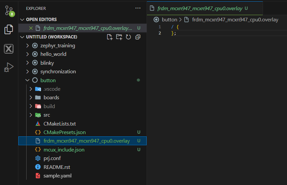The height and width of the screenshot is (185, 287).
Task: Open the Source Control view
Action: [9, 11]
